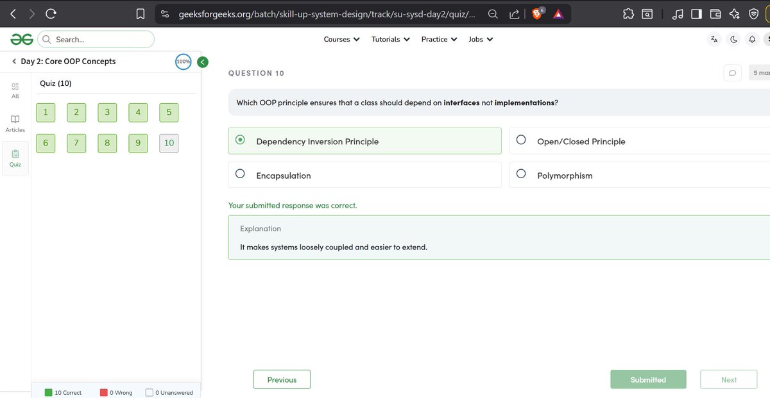Click the Previous button
Screen dimensions: 770x398
[x=282, y=379]
